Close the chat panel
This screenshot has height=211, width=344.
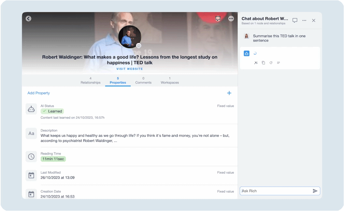[314, 20]
